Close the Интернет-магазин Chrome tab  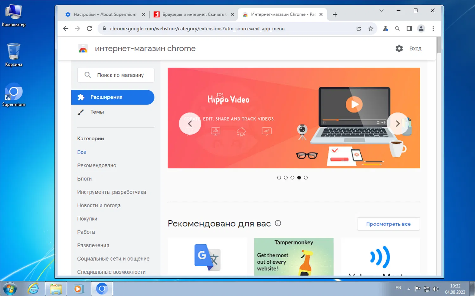[321, 15]
